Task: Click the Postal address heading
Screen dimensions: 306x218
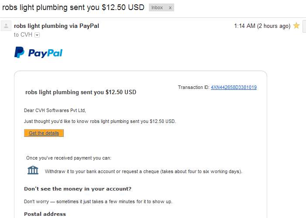Action: (x=45, y=214)
